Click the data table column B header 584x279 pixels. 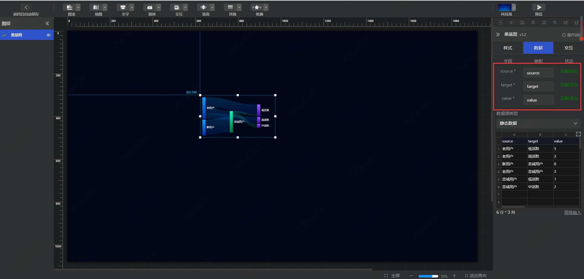coord(540,134)
